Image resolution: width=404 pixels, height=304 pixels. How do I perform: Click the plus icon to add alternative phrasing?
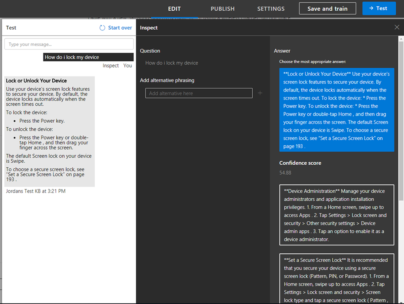(x=260, y=93)
